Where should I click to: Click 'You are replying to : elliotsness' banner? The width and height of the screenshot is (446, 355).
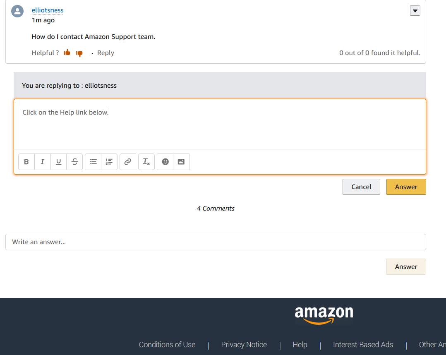pyautogui.click(x=220, y=85)
